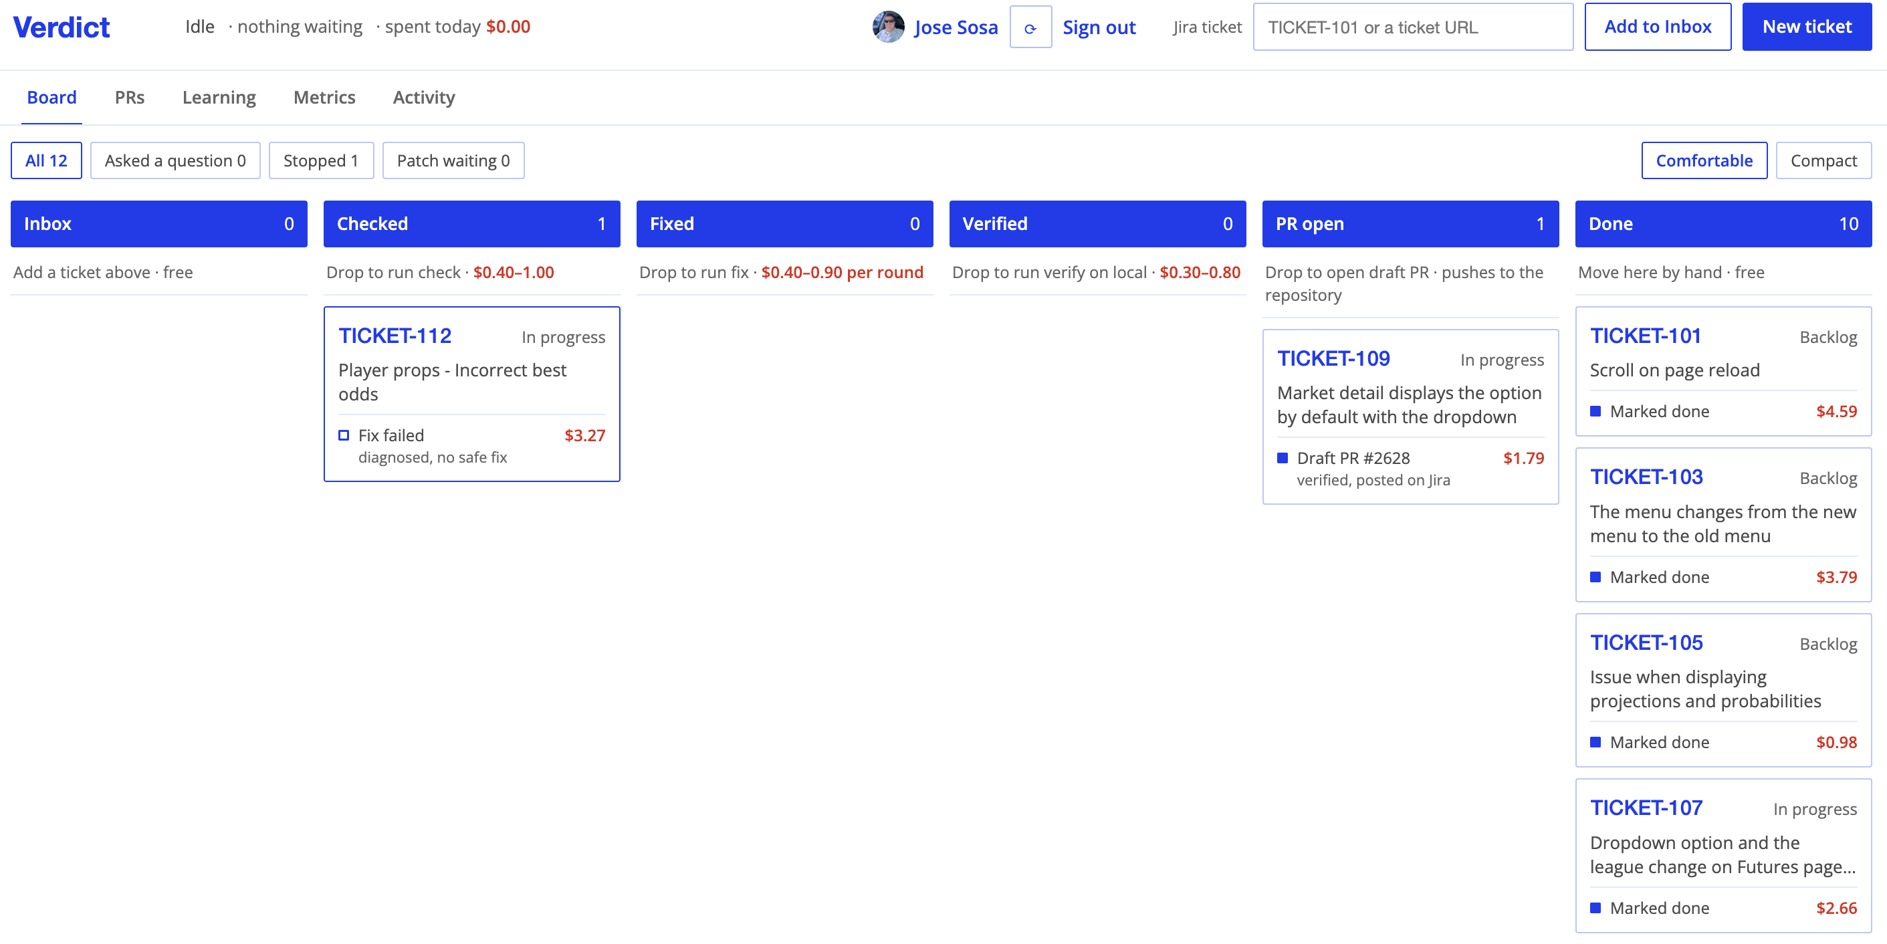Click "The menu changes from the new menu" title
Viewport: 1887px width, 944px height.
click(x=1723, y=523)
